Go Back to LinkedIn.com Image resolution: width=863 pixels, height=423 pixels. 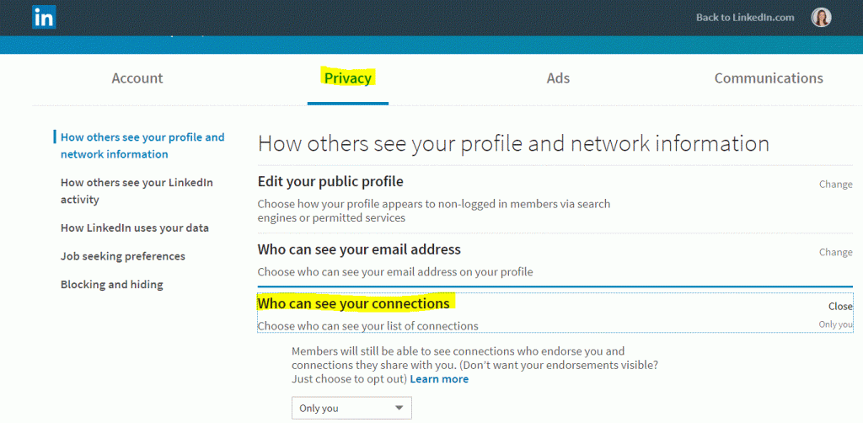745,18
